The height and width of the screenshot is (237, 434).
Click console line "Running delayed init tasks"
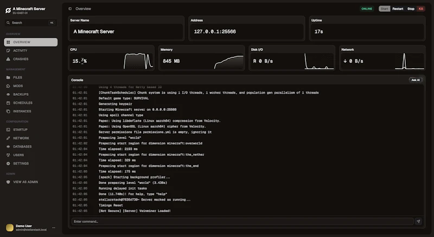(123, 188)
